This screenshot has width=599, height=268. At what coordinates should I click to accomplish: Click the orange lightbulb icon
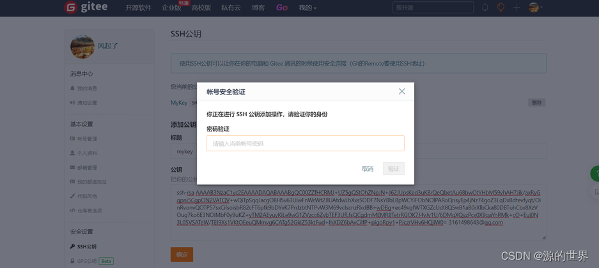[501, 7]
